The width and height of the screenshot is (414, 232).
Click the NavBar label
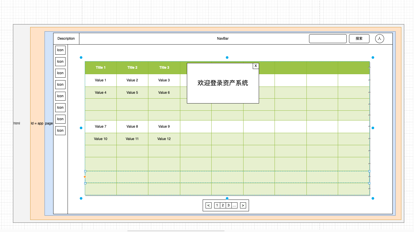[223, 39]
